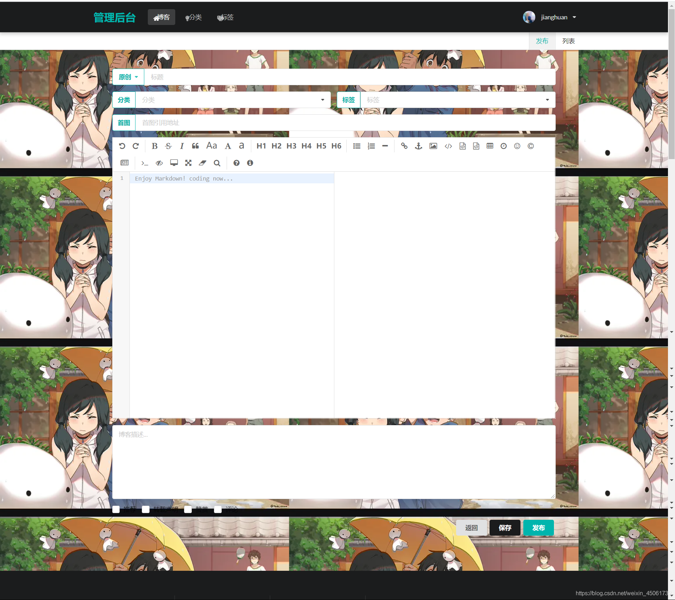Insert heading level H5

click(321, 146)
